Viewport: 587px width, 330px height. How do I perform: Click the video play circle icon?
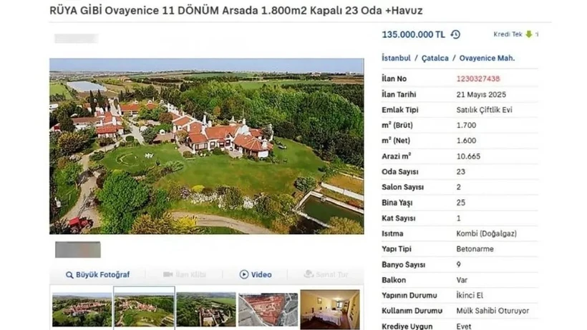coord(243,274)
